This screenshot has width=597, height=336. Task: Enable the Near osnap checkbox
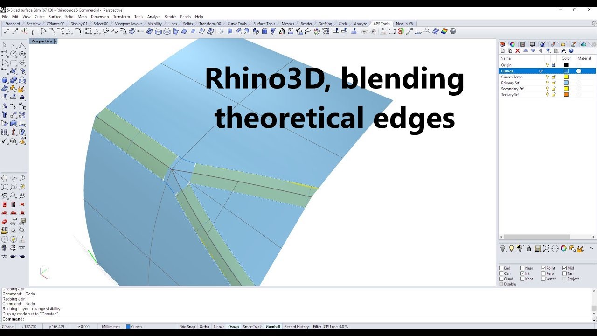(522, 268)
